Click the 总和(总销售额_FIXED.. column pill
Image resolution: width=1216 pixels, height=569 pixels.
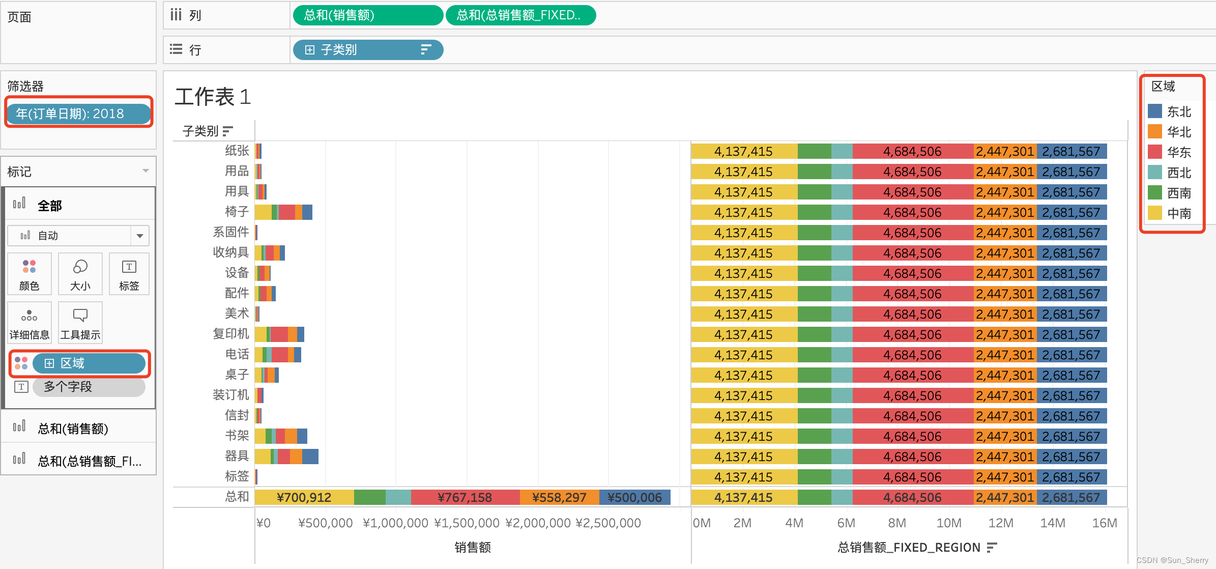pos(520,15)
